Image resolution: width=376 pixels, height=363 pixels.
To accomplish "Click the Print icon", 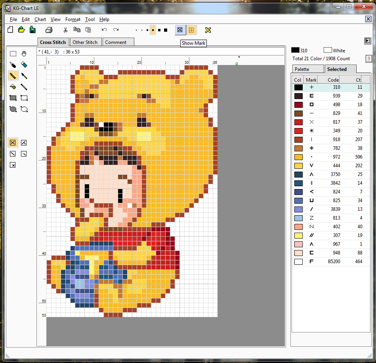I will (49, 30).
